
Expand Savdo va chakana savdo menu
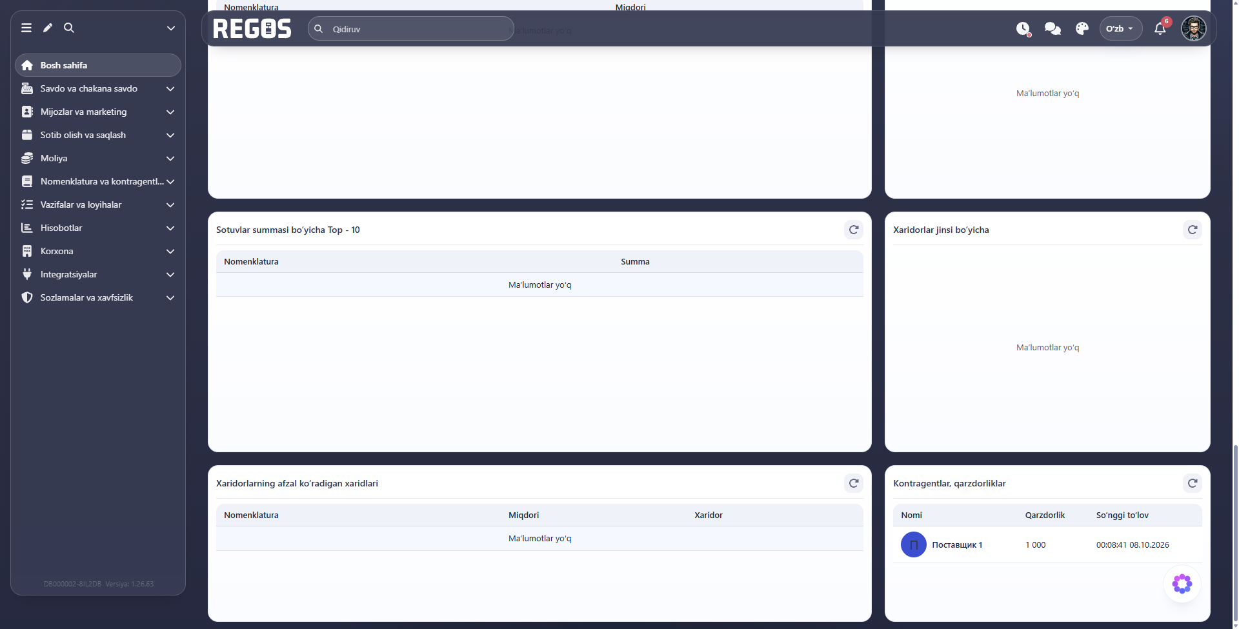pos(98,88)
